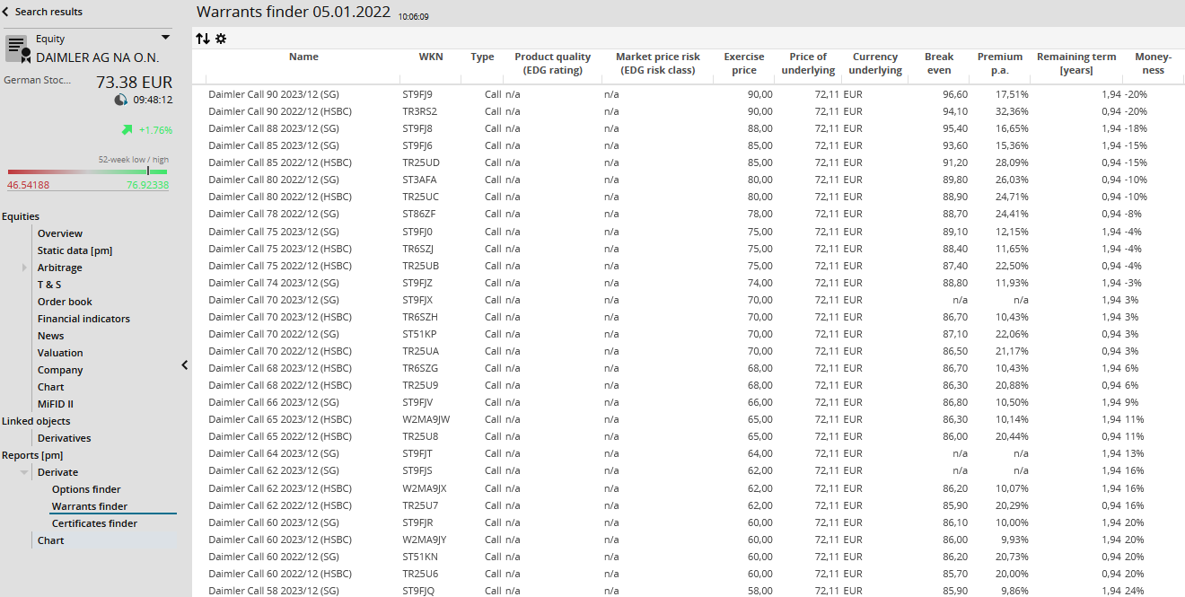The width and height of the screenshot is (1185, 597).
Task: Select Certificates finder in the sidebar
Action: pyautogui.click(x=94, y=523)
